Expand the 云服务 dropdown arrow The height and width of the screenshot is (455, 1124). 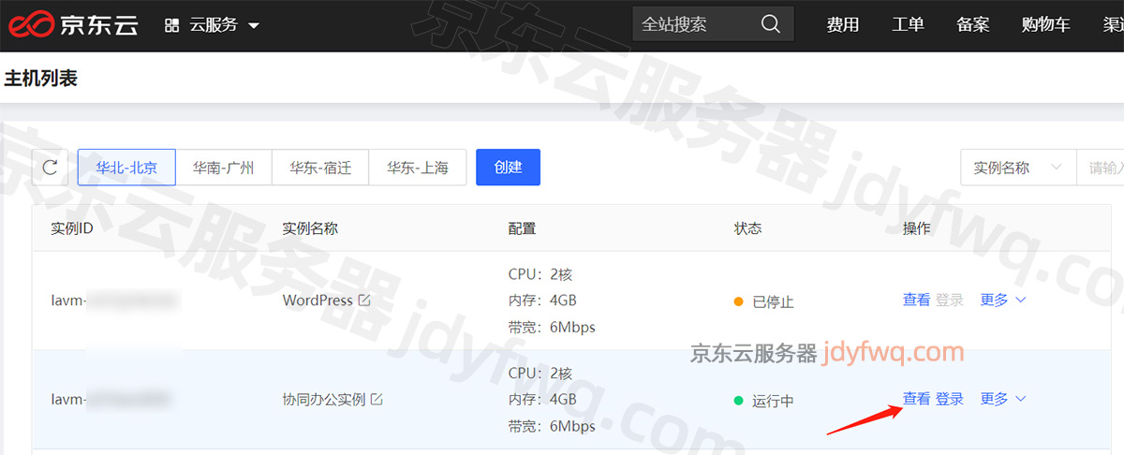pos(254,26)
